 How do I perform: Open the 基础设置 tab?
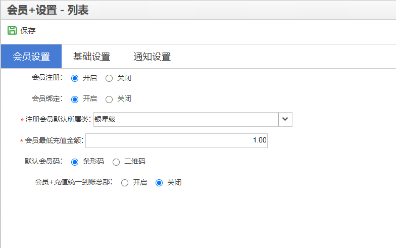coord(92,57)
